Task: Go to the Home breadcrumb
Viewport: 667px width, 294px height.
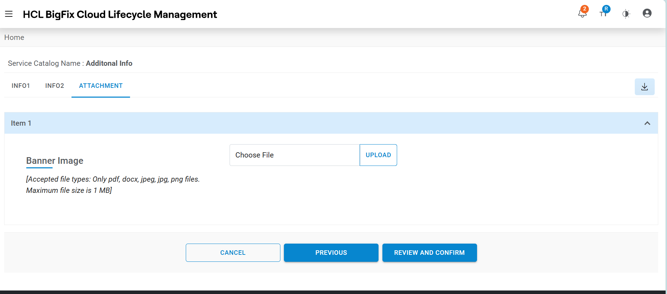Action: [x=14, y=37]
